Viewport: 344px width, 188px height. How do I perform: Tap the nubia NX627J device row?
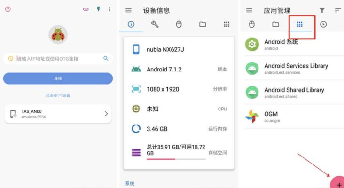click(x=179, y=49)
